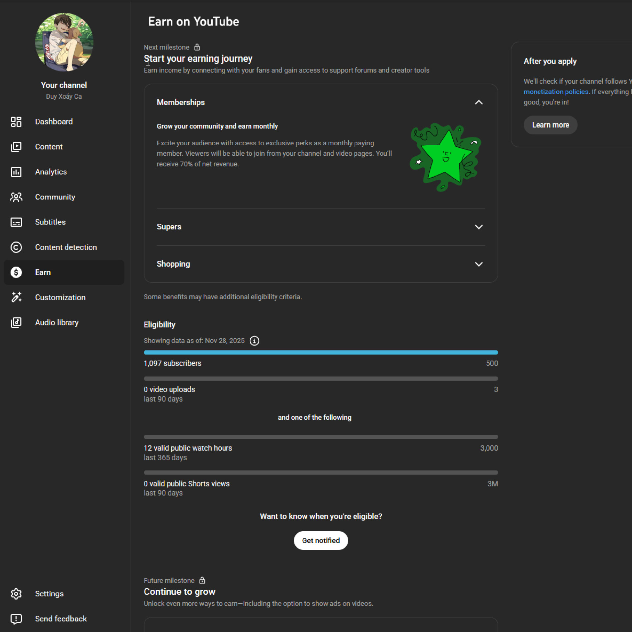Open Content via its play icon

(16, 147)
